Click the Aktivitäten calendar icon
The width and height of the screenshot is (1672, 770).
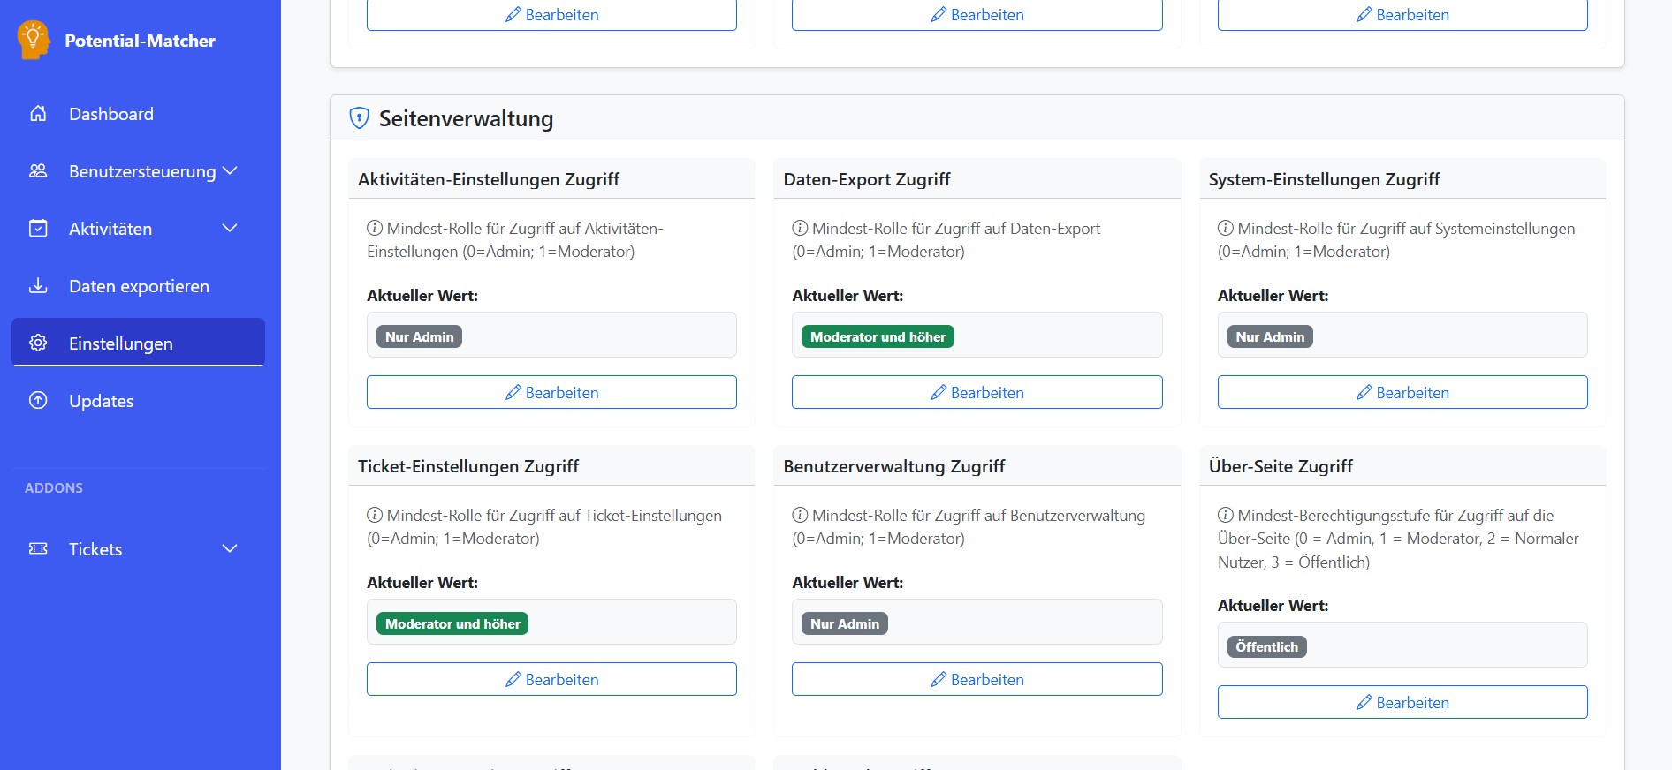(x=38, y=229)
